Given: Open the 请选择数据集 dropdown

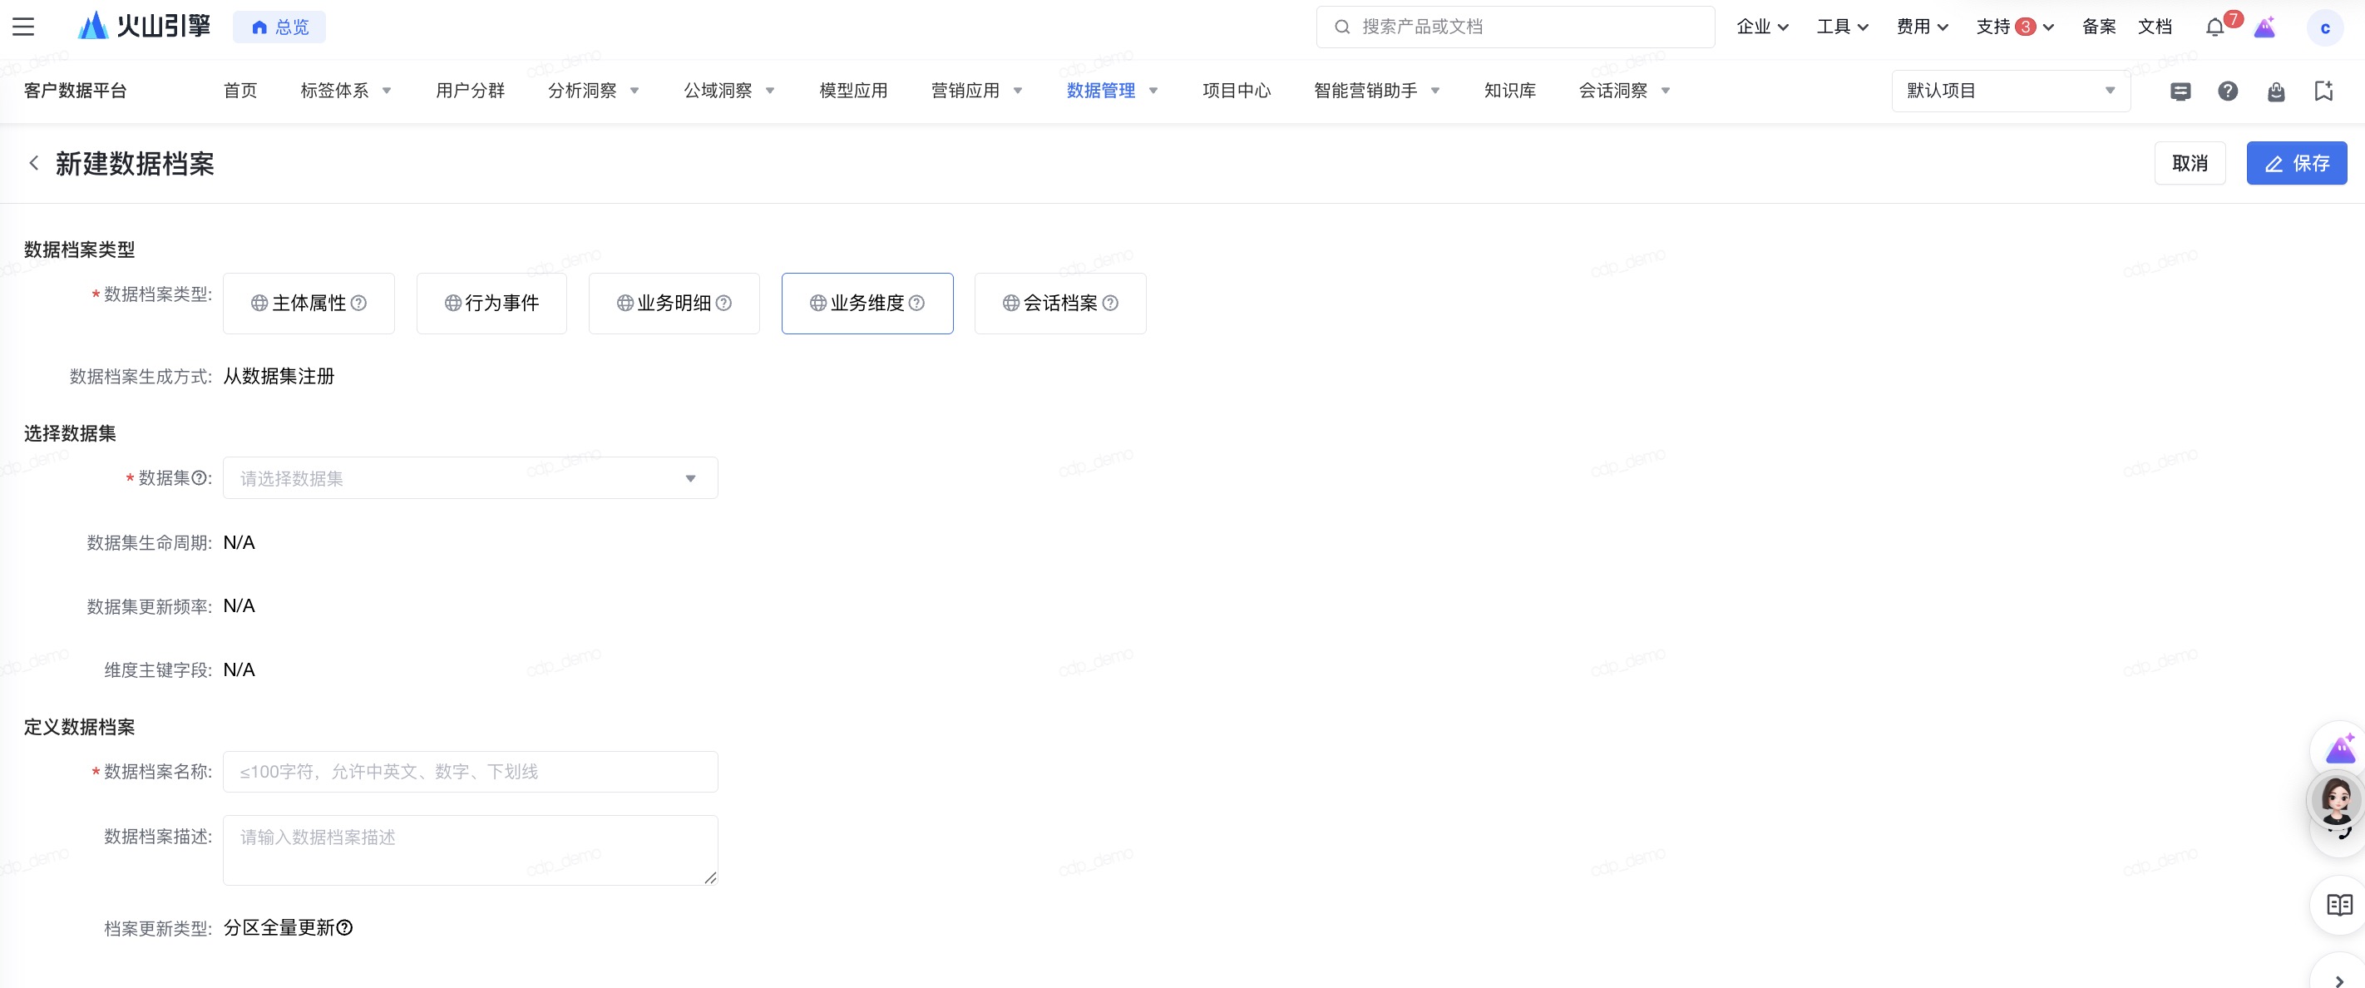Looking at the screenshot, I should click(470, 478).
